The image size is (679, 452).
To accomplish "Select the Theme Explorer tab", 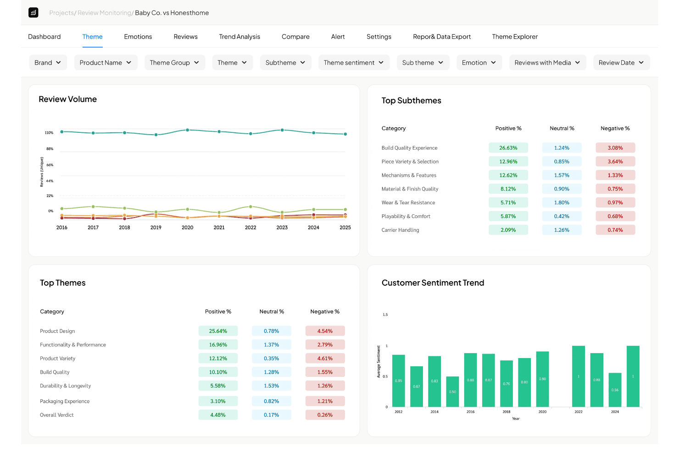I will click(x=515, y=37).
